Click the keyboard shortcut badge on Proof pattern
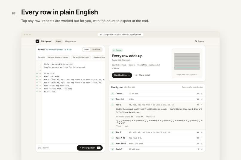 (98, 148)
